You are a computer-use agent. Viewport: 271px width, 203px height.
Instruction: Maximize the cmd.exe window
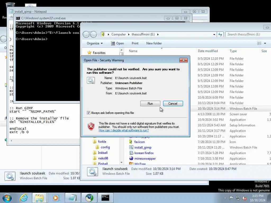[x=177, y=18]
